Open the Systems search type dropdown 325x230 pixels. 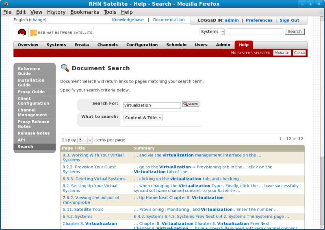212,32
